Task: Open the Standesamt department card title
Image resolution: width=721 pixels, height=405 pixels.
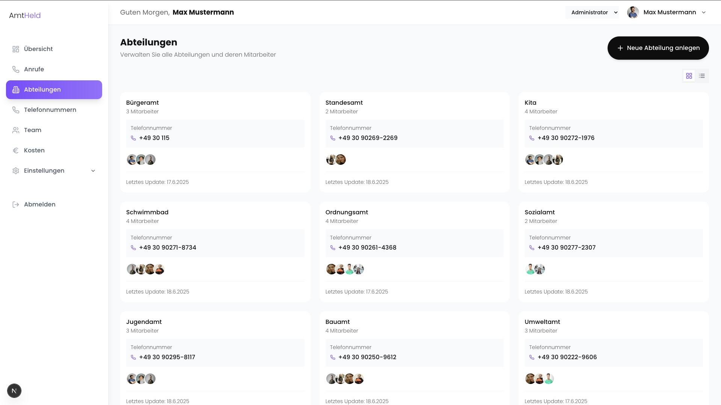Action: (x=344, y=103)
